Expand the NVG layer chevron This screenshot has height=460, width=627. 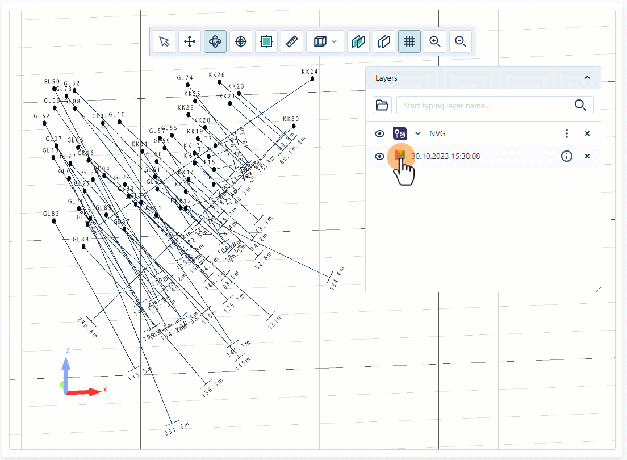coord(418,133)
